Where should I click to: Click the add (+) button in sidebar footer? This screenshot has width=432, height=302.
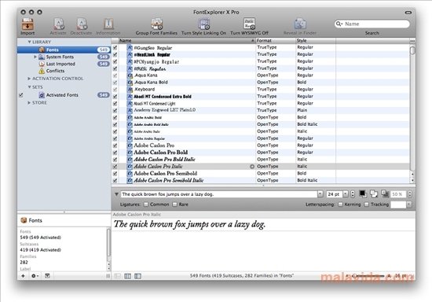tap(23, 276)
